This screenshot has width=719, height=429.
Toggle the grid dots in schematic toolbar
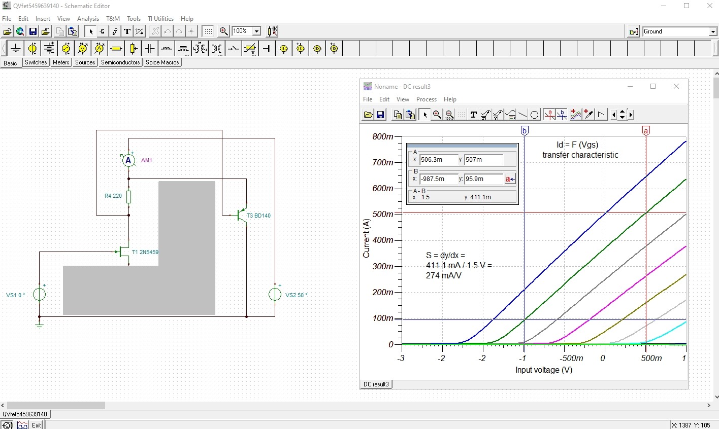pos(208,31)
